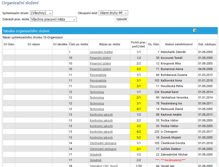Screen dimensions: 219x167
Task: Click the OJ název column header
Action: pos(34,44)
